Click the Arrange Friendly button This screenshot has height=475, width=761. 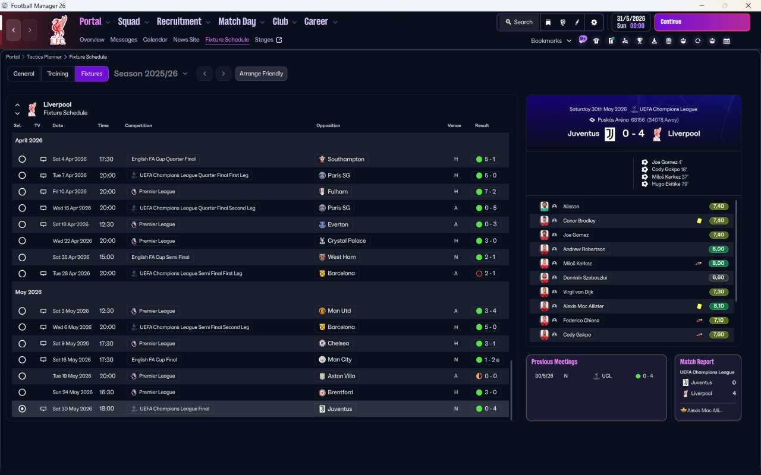(262, 74)
